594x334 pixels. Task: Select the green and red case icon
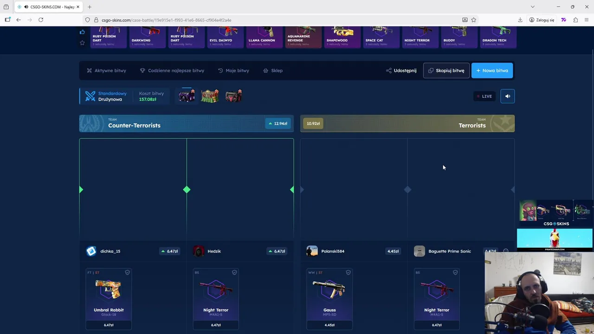210,96
